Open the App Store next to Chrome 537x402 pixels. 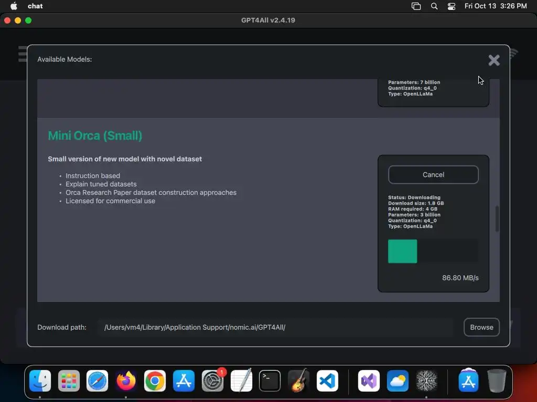tap(184, 381)
